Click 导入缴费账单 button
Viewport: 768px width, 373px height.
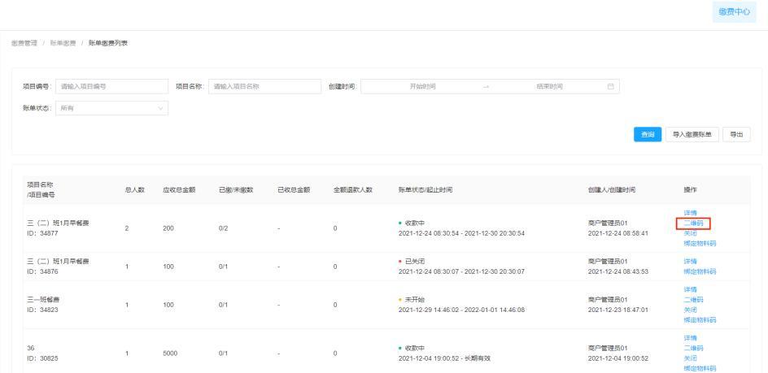[x=692, y=135]
